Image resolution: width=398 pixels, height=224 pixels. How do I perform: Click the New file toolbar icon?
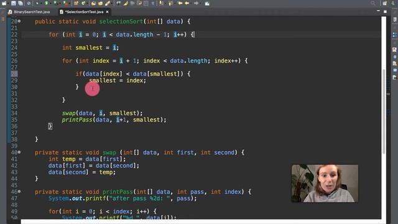point(4,3)
